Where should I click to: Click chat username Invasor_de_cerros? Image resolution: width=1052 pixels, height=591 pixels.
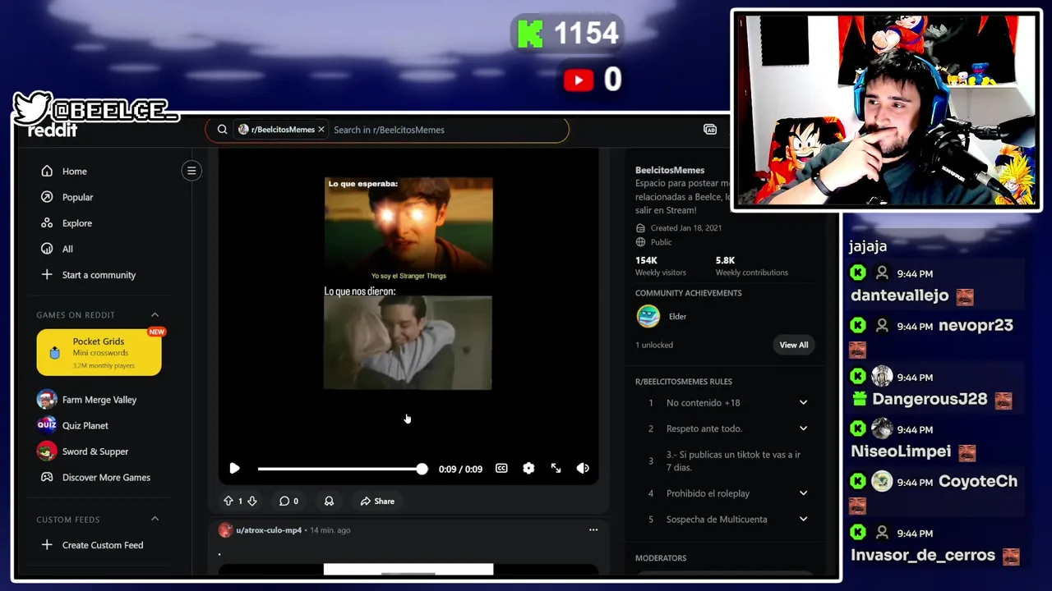pos(923,555)
